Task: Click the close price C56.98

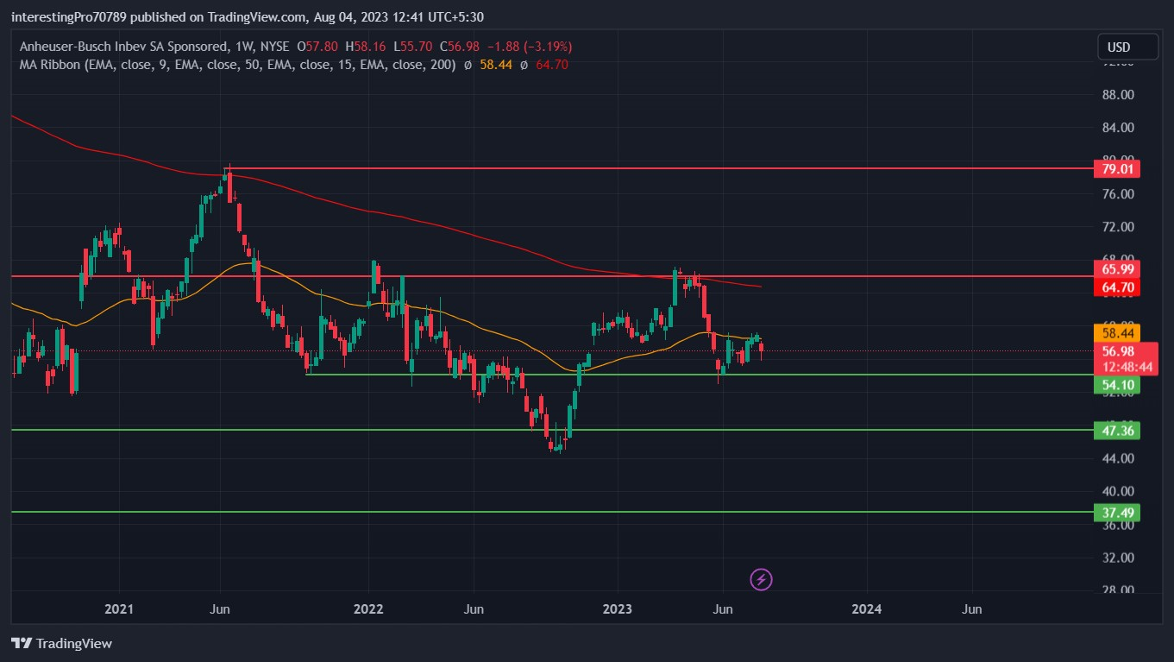Action: [461, 47]
